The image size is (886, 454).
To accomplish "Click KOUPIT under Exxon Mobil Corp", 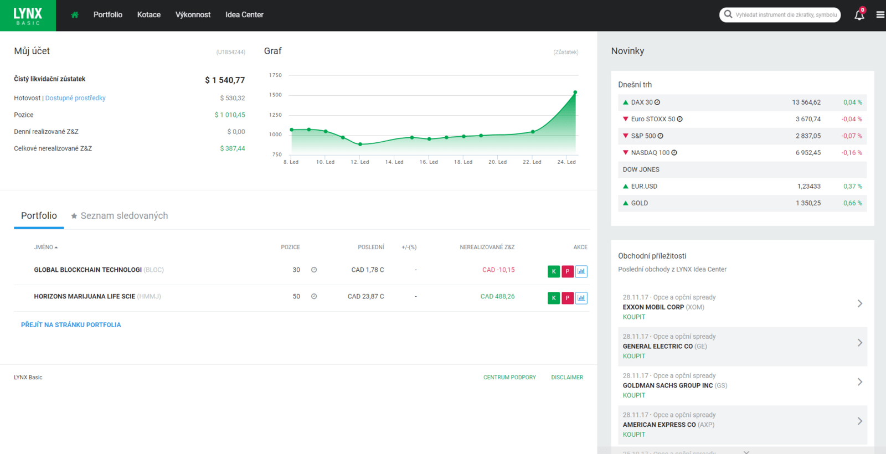I will 634,317.
